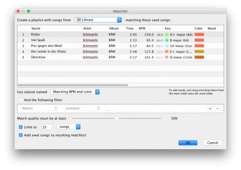This screenshot has height=170, width=241.
Task: Click the cyan key icon for Piss gegen den Wind
Action: pyautogui.click(x=166, y=46)
